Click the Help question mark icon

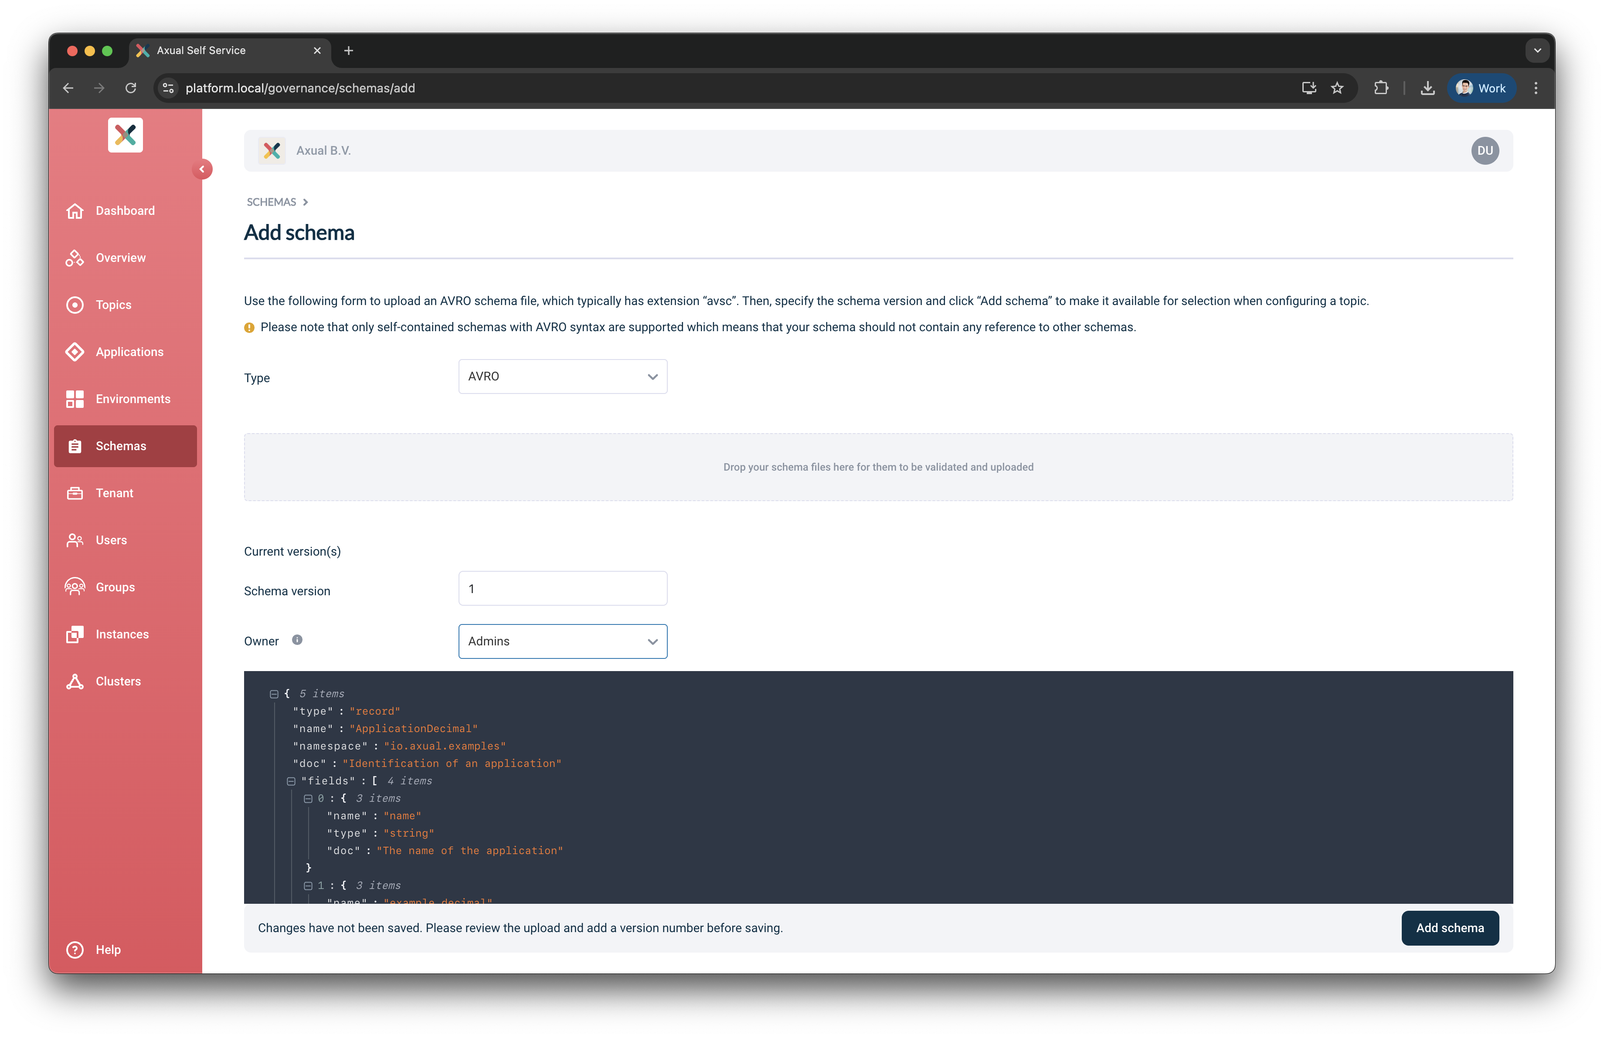tap(75, 950)
